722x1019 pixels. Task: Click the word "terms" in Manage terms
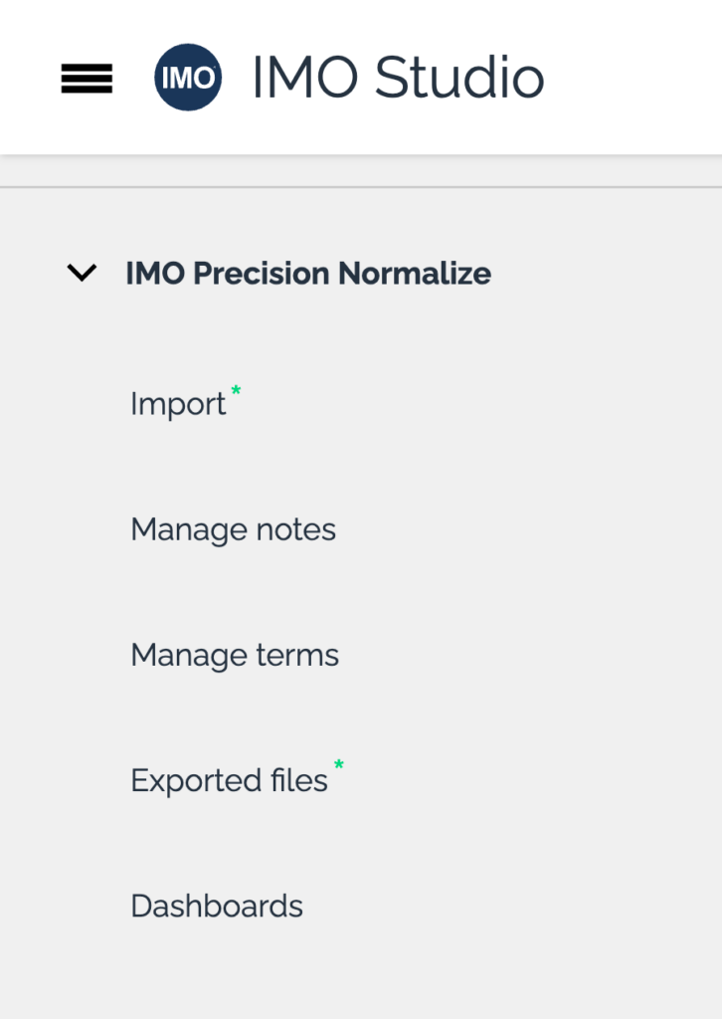coord(296,655)
